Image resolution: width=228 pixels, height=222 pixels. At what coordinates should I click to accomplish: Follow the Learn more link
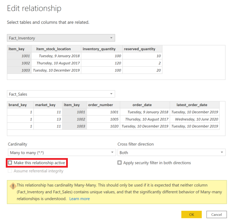[79, 199]
